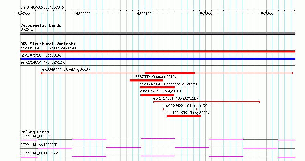Open variant label esv987725 (Pang2010)
This screenshot has width=305, height=161.
[x=160, y=91]
